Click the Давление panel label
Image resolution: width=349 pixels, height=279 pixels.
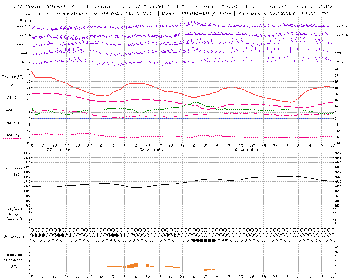(x=14, y=168)
